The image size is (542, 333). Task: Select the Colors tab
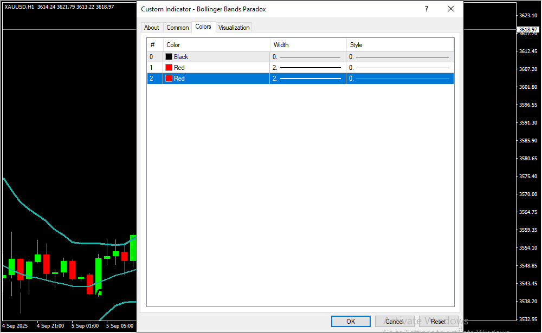point(203,27)
